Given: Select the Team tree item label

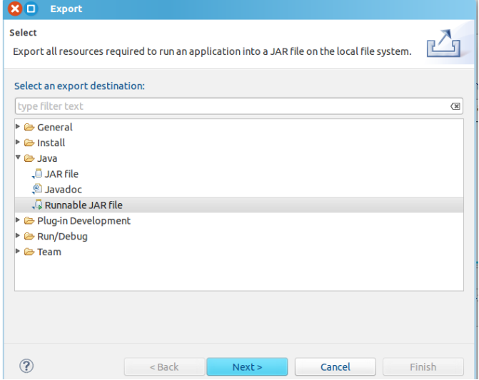Looking at the screenshot, I should click(x=49, y=252).
